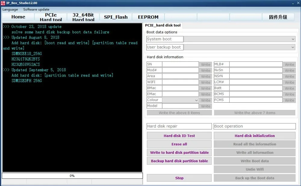Click Write the above 7 items
301x186 pixels.
point(255,113)
